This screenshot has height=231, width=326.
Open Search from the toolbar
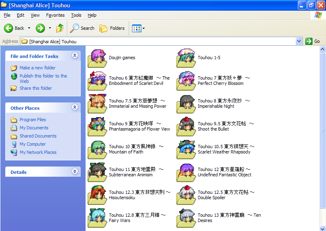point(82,28)
